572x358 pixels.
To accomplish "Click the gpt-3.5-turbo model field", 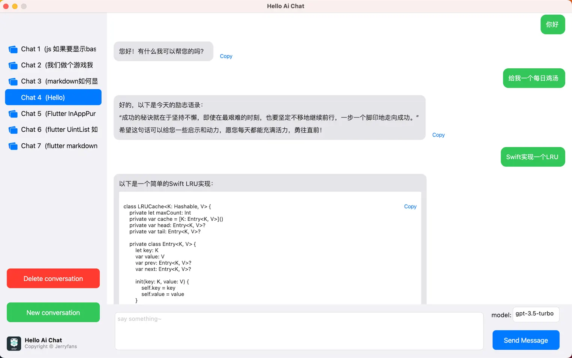I will coord(536,314).
